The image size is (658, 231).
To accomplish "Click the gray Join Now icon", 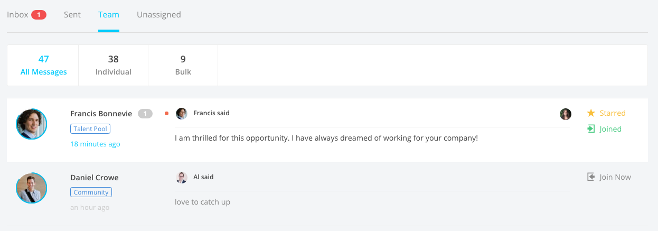I will pos(591,177).
